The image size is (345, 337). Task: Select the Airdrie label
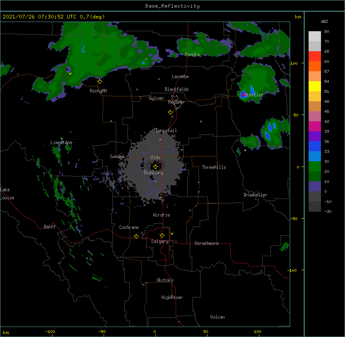161,215
